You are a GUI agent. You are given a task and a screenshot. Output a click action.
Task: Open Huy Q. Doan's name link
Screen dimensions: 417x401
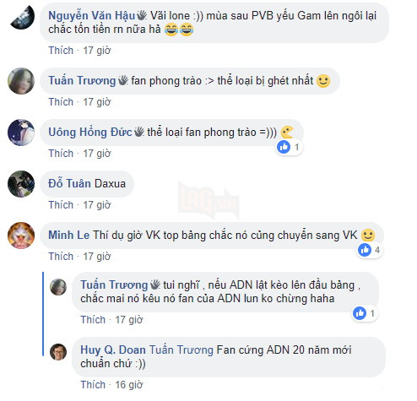tap(113, 350)
